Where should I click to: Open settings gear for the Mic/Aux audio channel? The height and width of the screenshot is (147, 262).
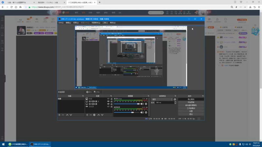click(x=146, y=104)
